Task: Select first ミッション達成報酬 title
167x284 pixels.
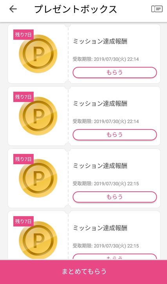Action: pos(100,42)
